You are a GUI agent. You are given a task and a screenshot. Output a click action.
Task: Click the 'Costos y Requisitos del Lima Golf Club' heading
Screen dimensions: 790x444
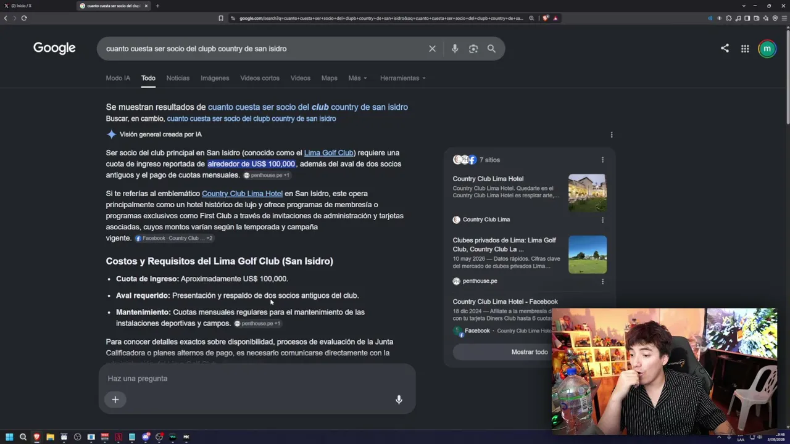click(x=219, y=261)
